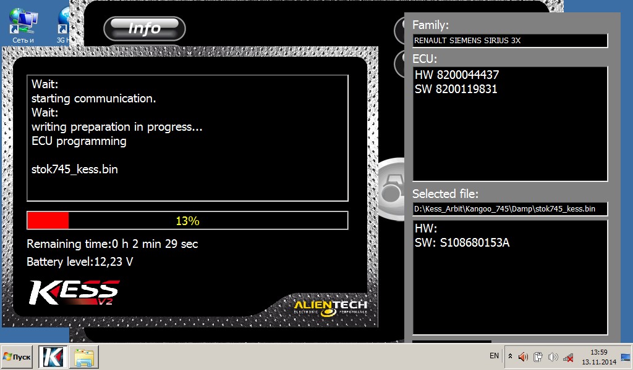The width and height of the screenshot is (633, 370).
Task: Open the Пуск start menu
Action: pos(17,356)
